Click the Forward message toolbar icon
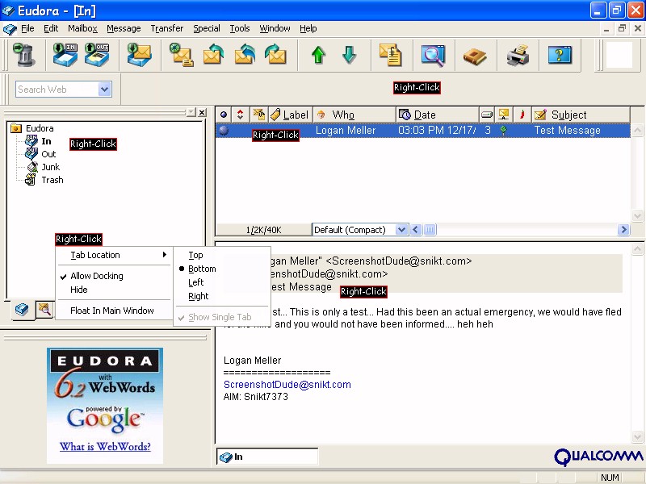This screenshot has height=484, width=646. (275, 55)
